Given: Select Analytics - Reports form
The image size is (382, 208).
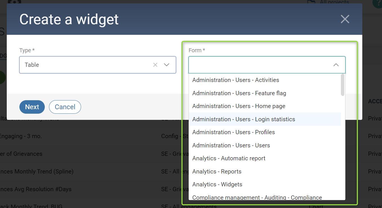Looking at the screenshot, I should point(217,172).
